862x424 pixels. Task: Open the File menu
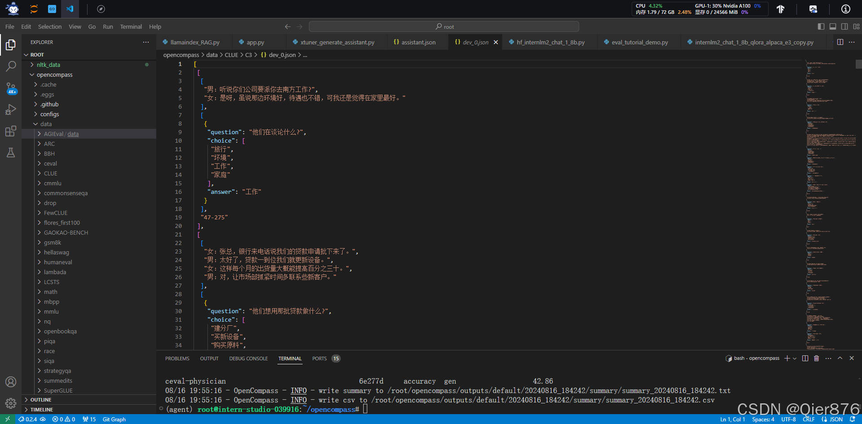tap(10, 26)
